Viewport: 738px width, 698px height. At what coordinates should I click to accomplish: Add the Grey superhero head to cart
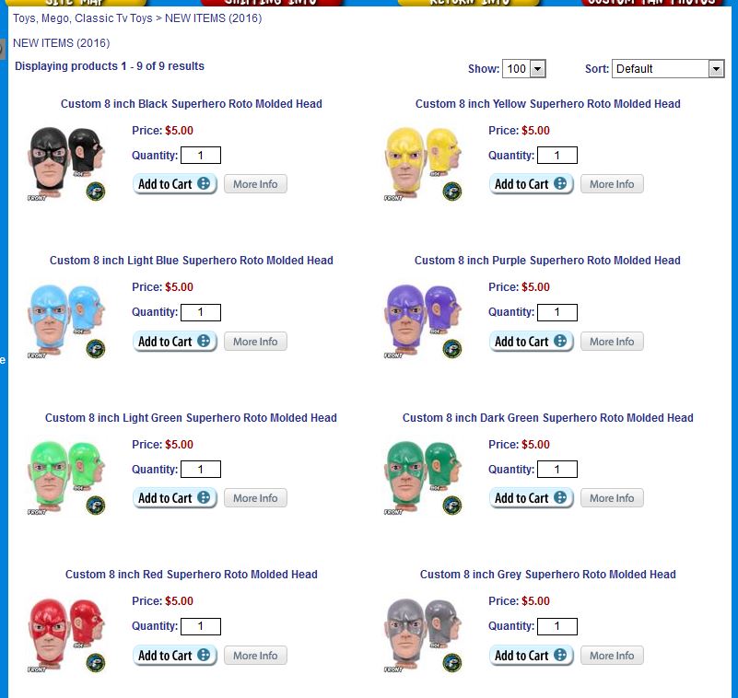[532, 656]
